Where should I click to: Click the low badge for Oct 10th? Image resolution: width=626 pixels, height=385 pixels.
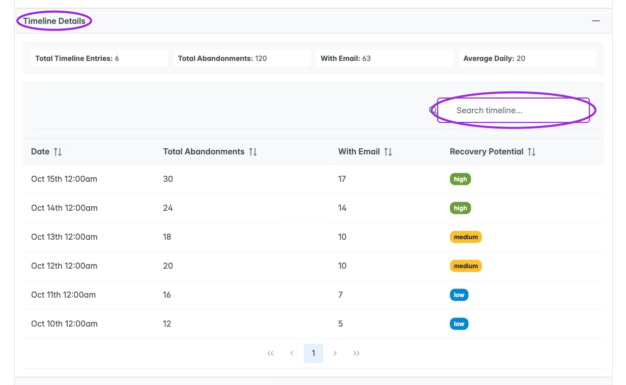tap(459, 324)
